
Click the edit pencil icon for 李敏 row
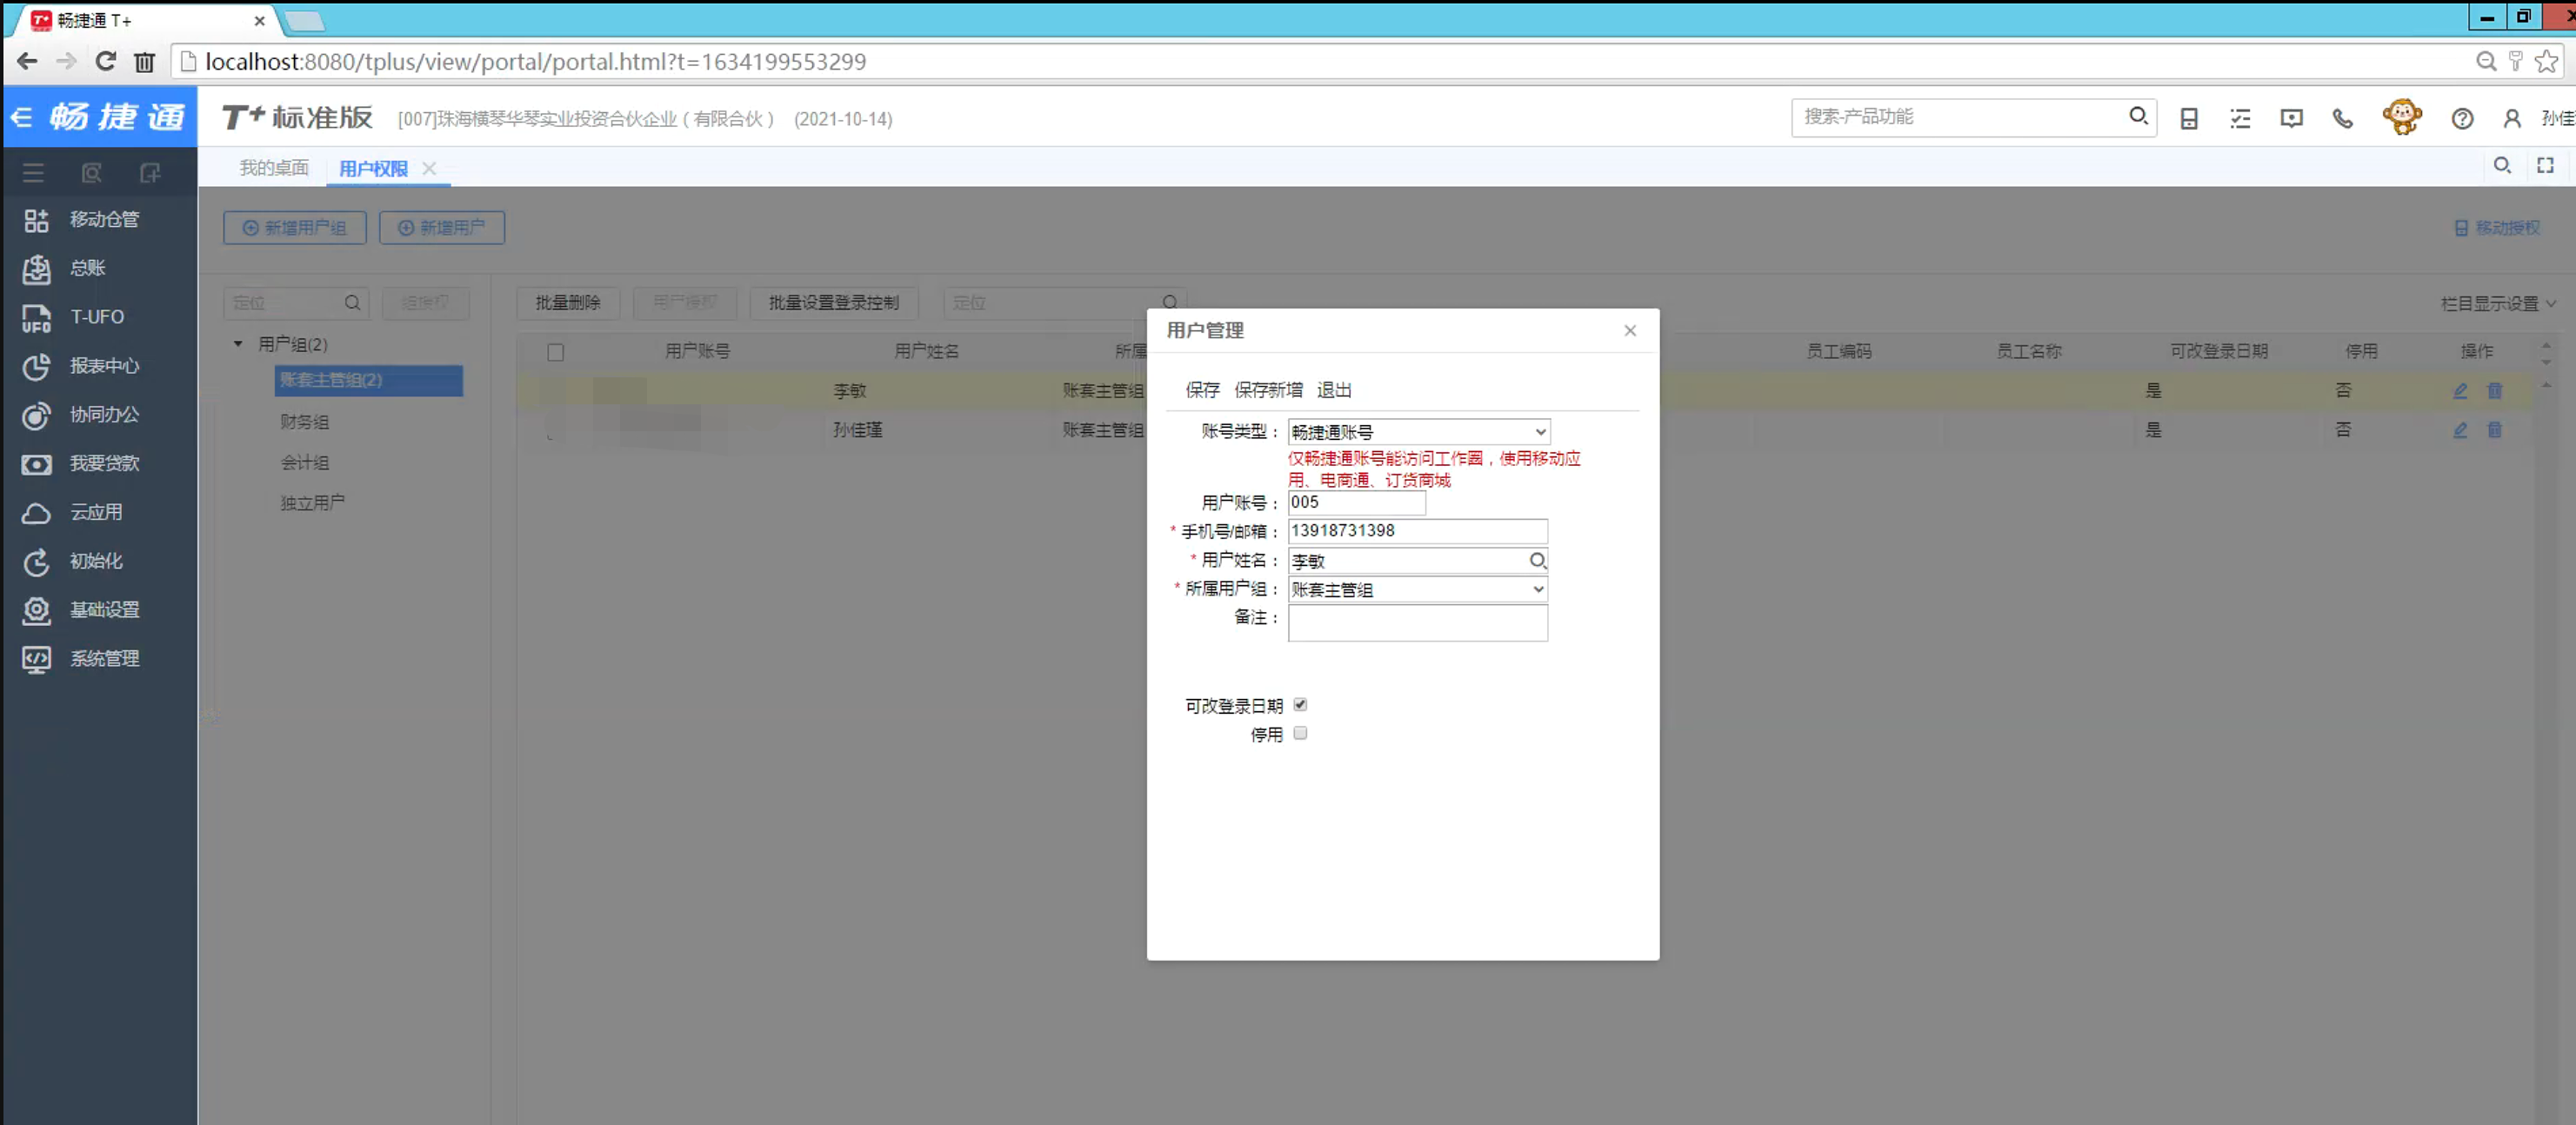click(2460, 391)
